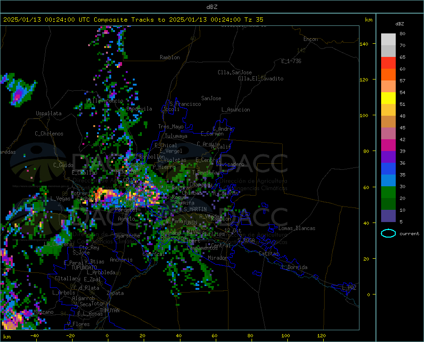The image size is (424, 342).
Task: Click the cyan 'current' track ellipse icon
Action: click(388, 233)
